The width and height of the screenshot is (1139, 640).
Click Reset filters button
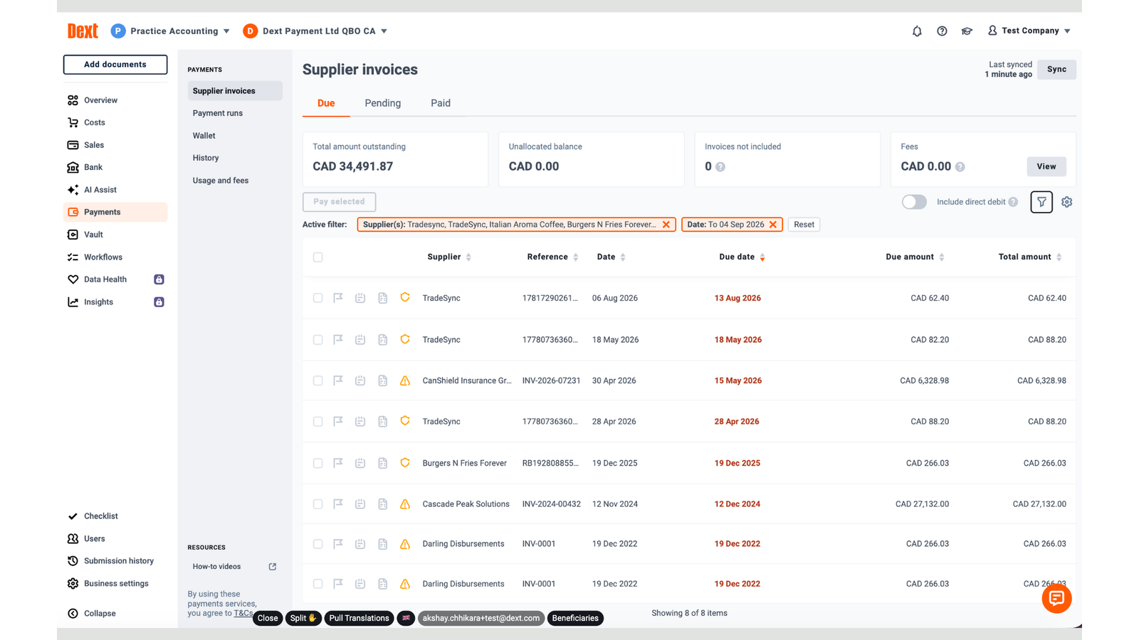pyautogui.click(x=804, y=225)
